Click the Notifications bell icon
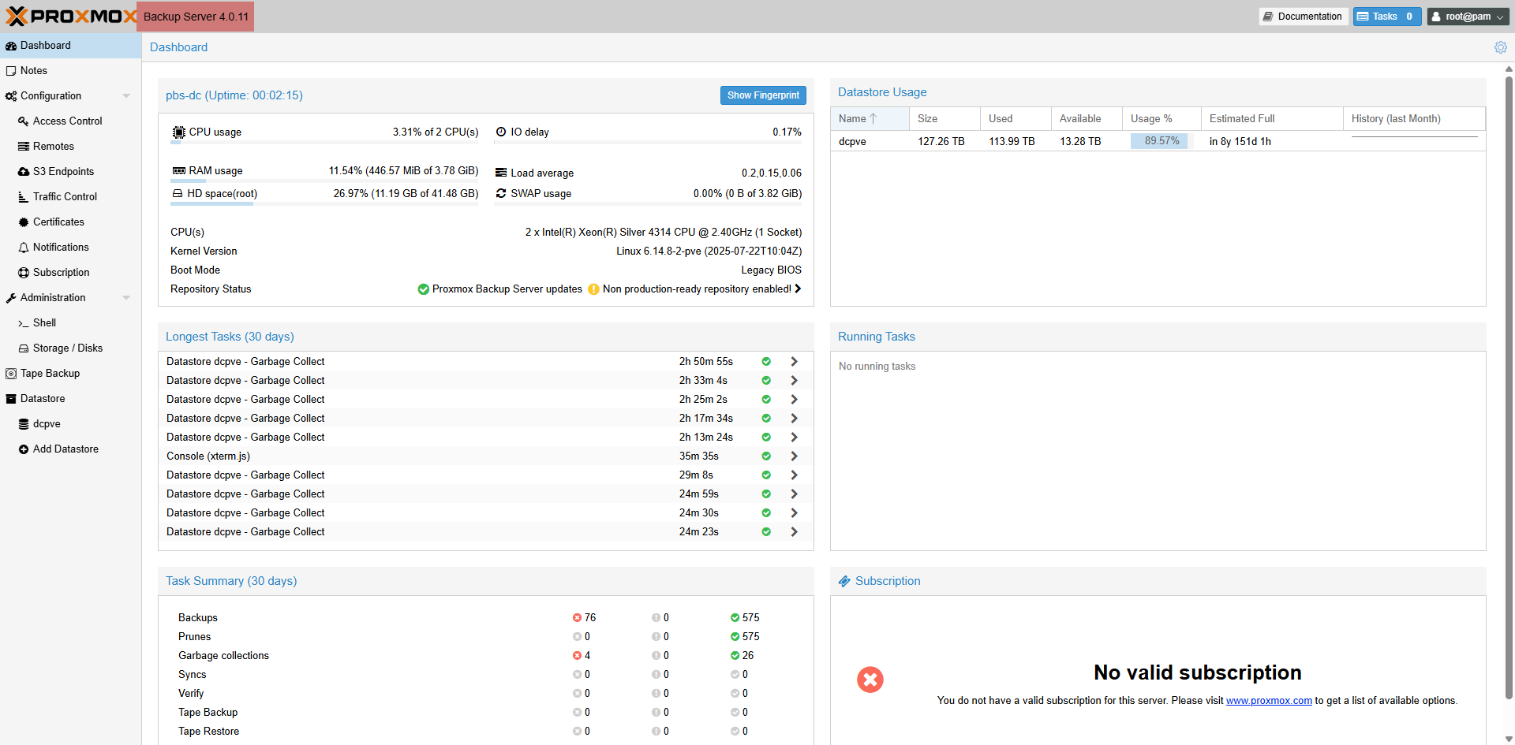Image resolution: width=1515 pixels, height=745 pixels. [24, 248]
